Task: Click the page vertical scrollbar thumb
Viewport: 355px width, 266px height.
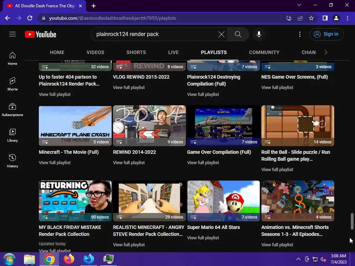Action: 352,221
